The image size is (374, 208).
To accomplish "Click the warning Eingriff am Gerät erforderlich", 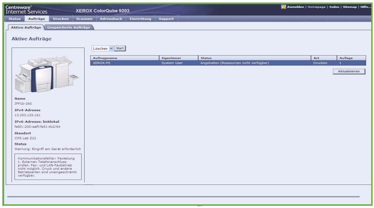I will [48, 149].
